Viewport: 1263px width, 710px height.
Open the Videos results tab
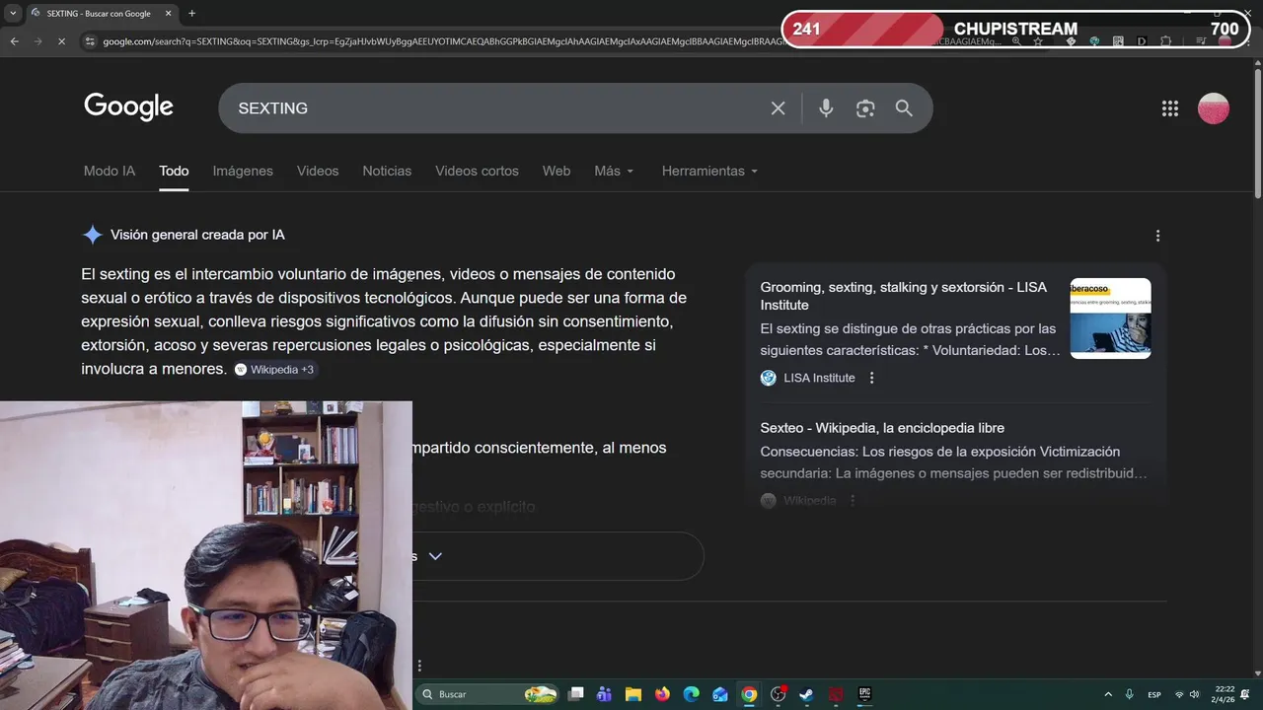[318, 171]
